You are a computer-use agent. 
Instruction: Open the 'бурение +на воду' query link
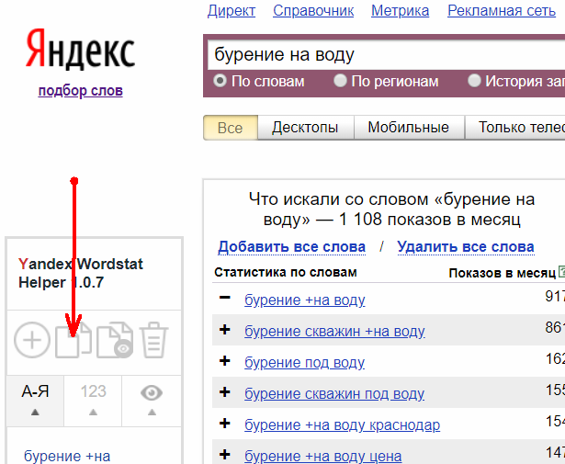click(304, 300)
